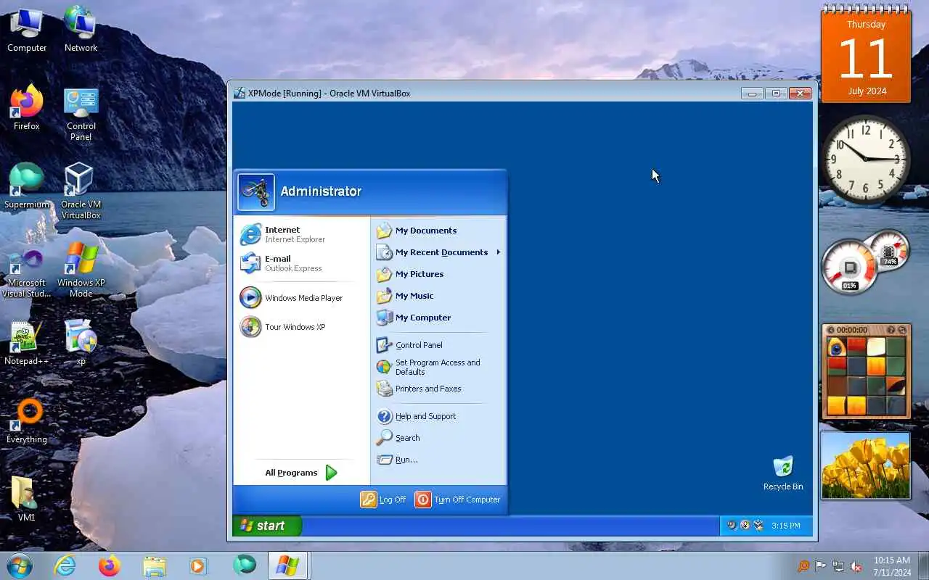Click the Windows 7 Start orb
This screenshot has height=580, width=929.
pyautogui.click(x=19, y=565)
